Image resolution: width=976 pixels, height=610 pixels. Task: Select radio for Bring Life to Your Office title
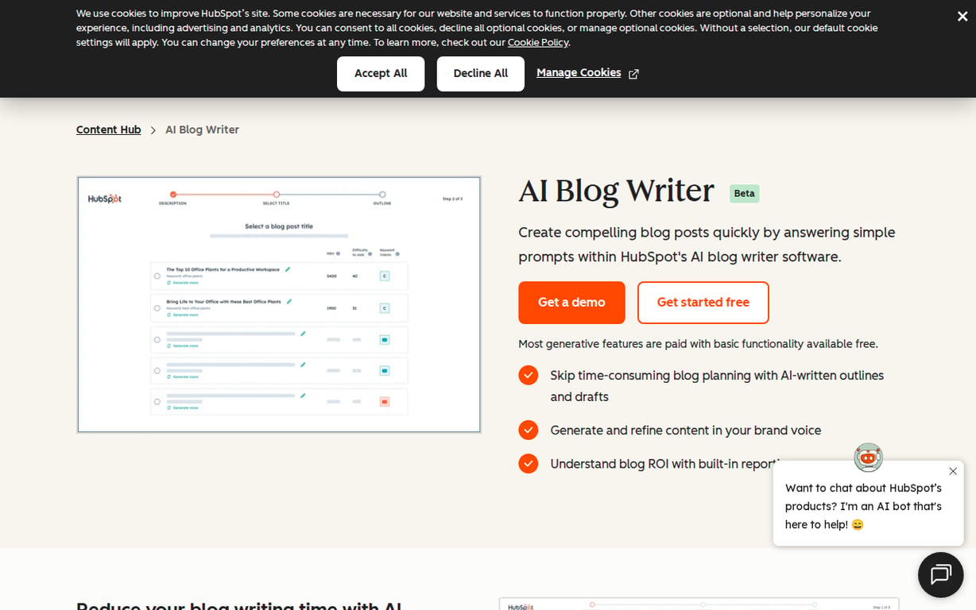[x=157, y=308]
